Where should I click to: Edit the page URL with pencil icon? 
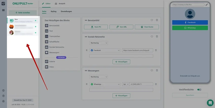coord(207,5)
